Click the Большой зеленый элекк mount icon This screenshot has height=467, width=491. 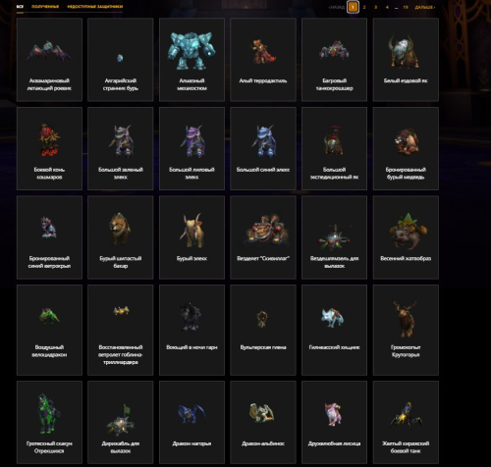tap(121, 141)
